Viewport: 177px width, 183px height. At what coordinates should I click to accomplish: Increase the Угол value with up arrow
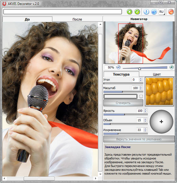[x=141, y=79]
